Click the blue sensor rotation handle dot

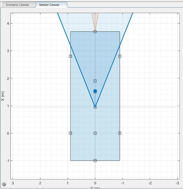point(95,91)
